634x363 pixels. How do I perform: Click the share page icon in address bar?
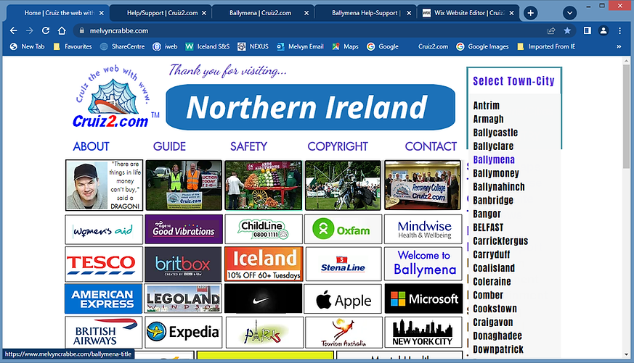pyautogui.click(x=551, y=30)
